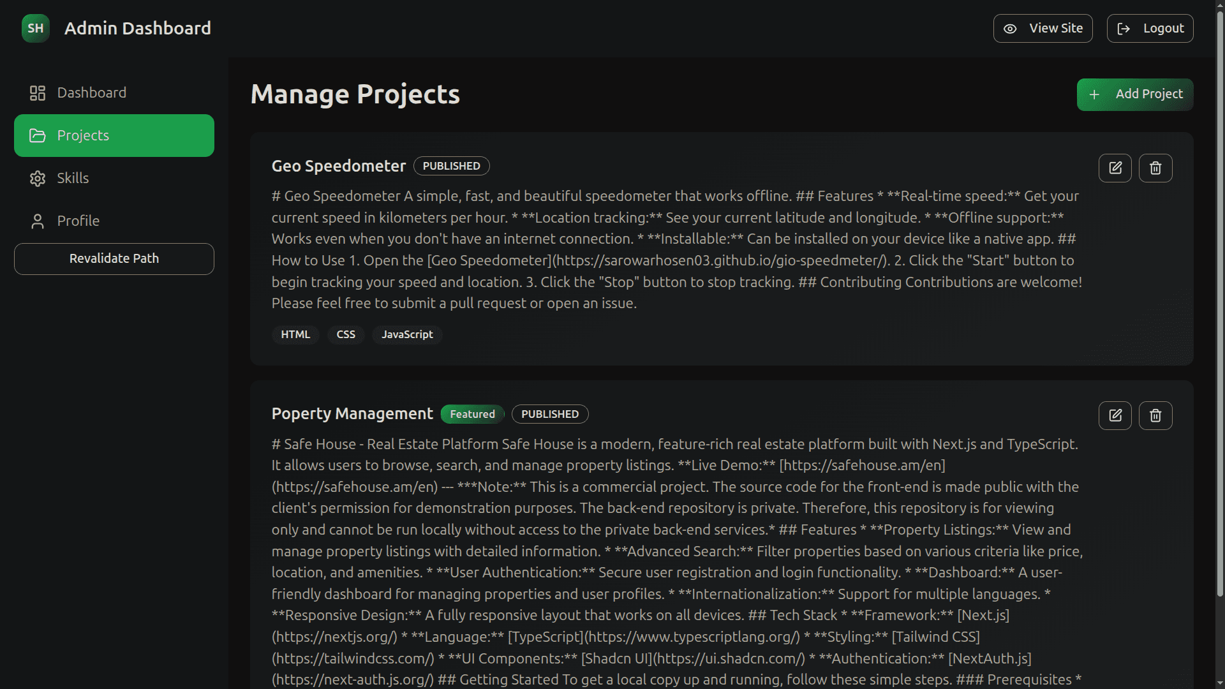Click the Revalidate Path button
This screenshot has height=689, width=1225.
[x=114, y=258]
